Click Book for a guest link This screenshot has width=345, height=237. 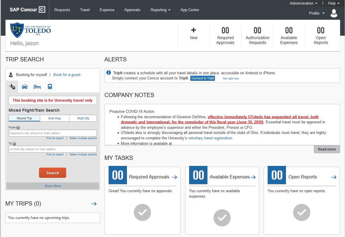67,75
